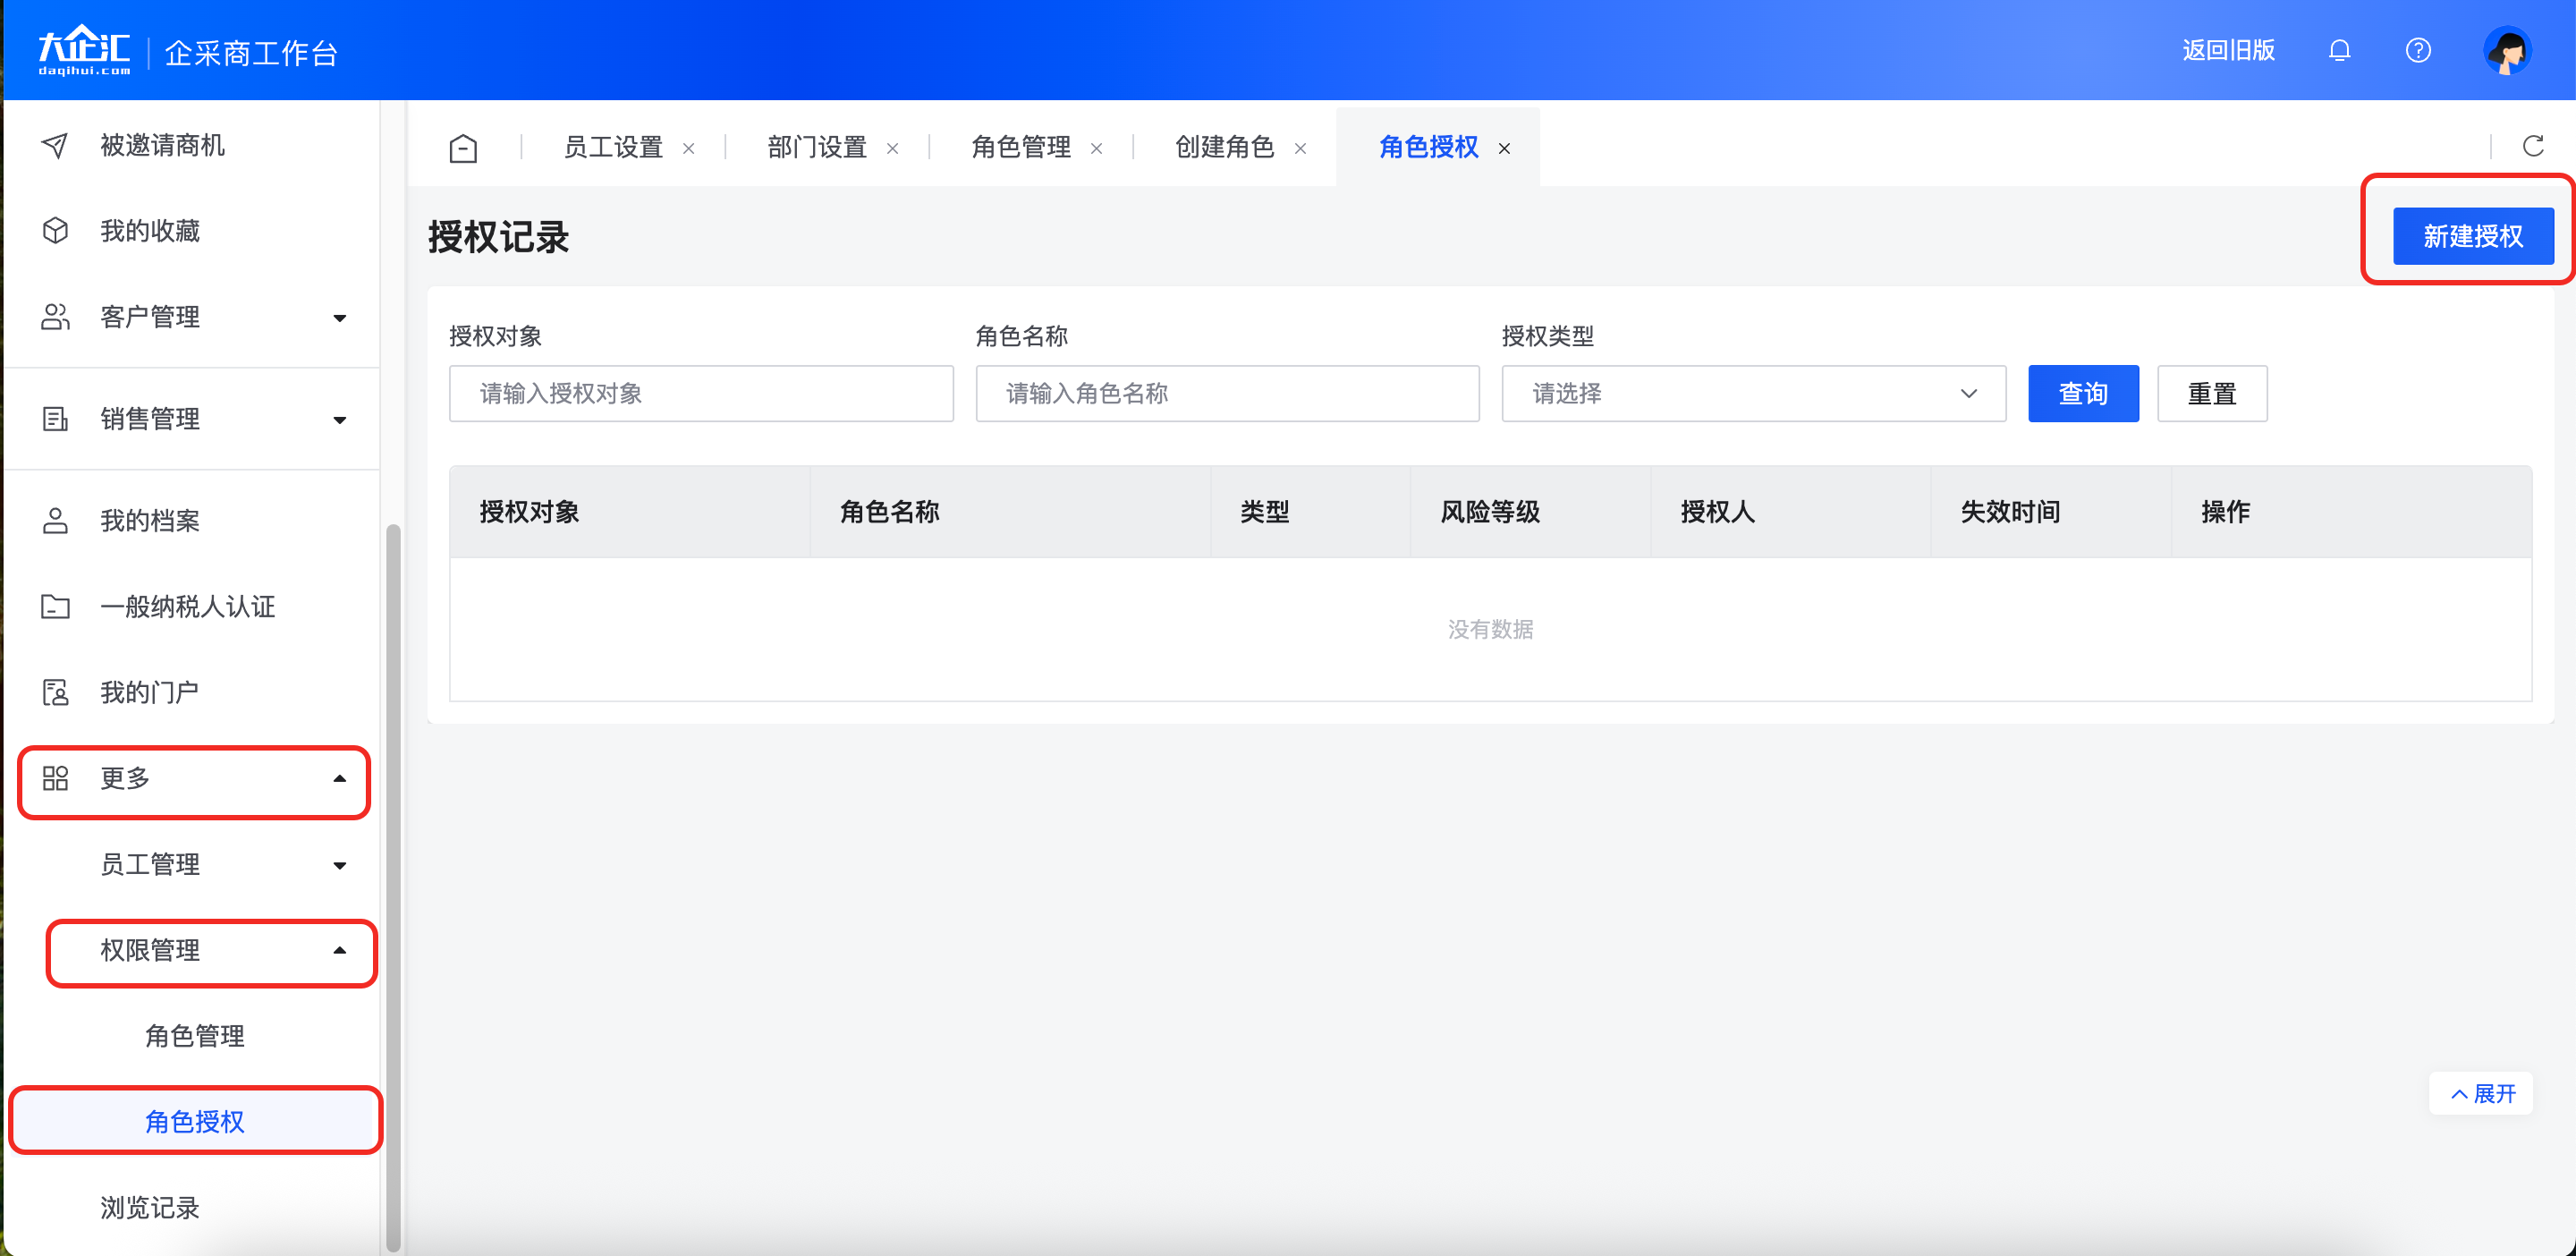This screenshot has width=2576, height=1256.
Task: Open the help question mark icon
Action: coord(2417,50)
